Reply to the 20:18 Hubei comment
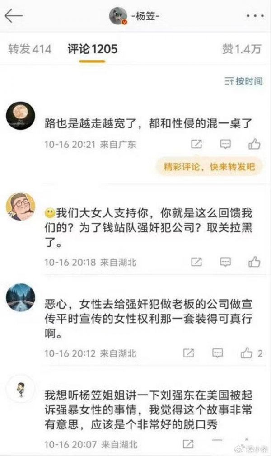 225,262
